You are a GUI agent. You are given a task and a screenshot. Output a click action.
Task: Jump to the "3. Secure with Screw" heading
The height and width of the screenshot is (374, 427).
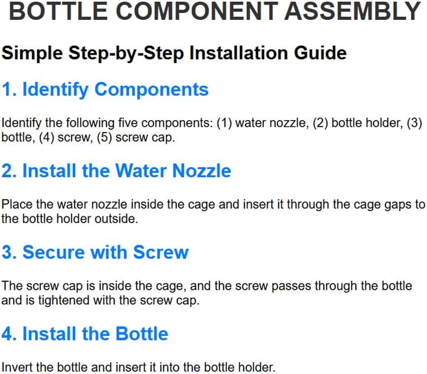pos(95,252)
